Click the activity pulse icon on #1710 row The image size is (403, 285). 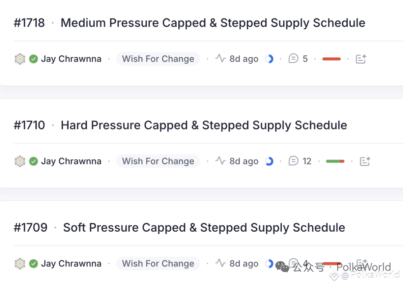click(221, 161)
